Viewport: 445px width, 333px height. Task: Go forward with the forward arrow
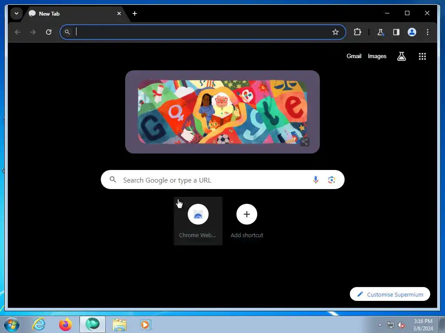pos(33,32)
